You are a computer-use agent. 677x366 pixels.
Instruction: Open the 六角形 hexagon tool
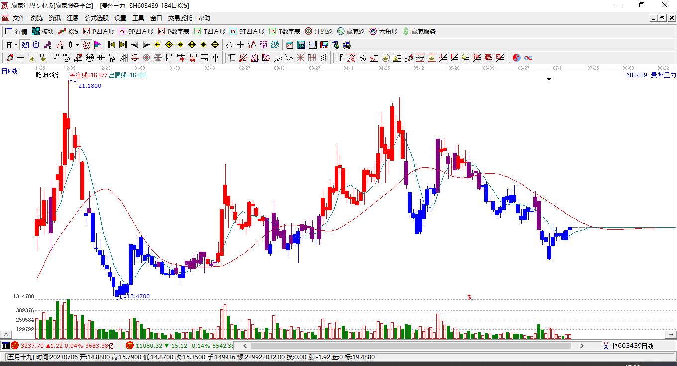coord(383,31)
